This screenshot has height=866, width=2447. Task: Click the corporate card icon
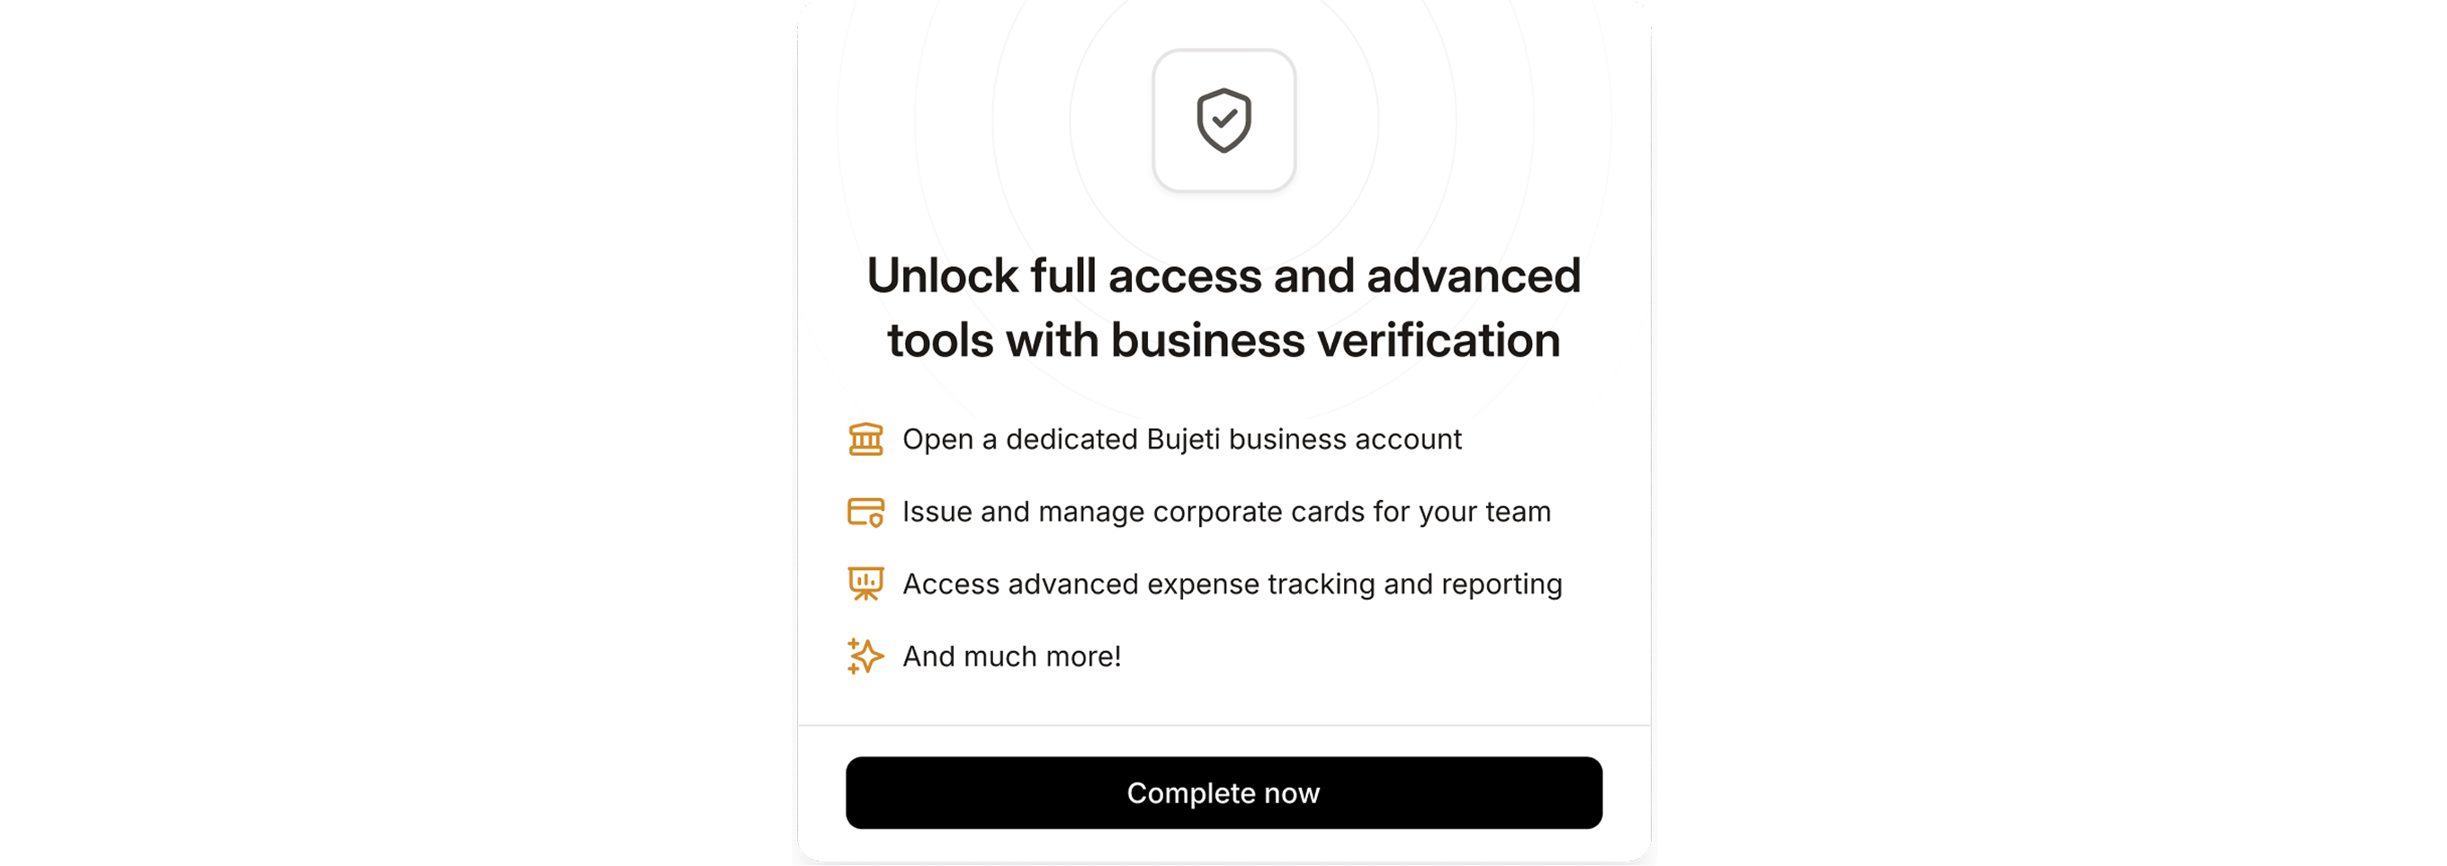coord(865,512)
